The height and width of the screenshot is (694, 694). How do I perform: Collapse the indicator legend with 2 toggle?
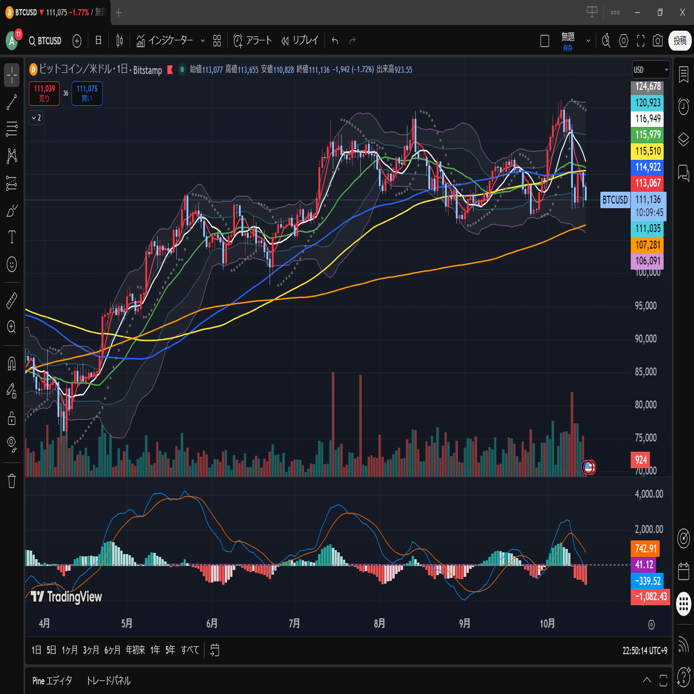pos(36,118)
